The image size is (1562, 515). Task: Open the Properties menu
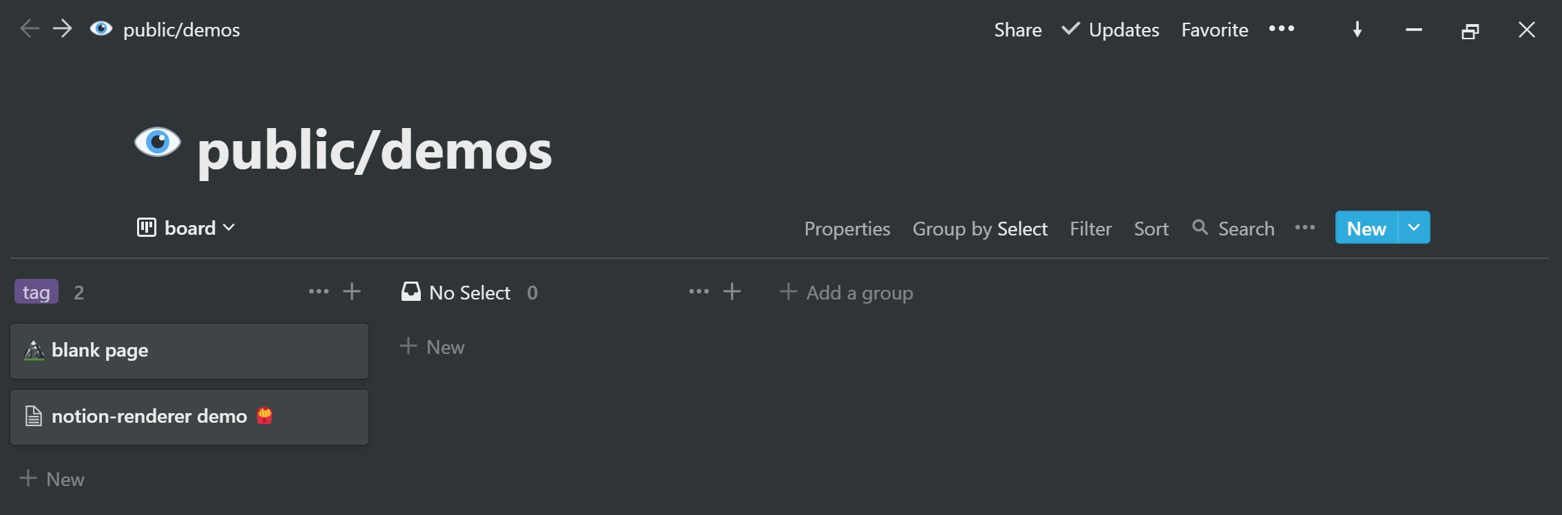click(x=847, y=229)
